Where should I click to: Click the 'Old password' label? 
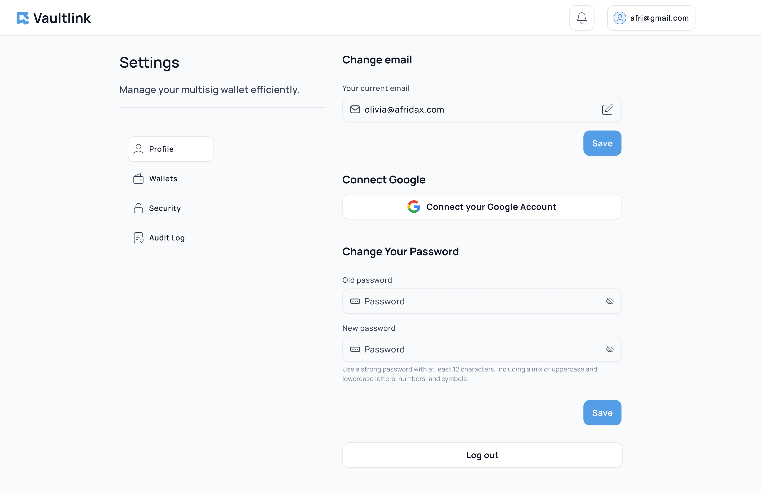[x=367, y=280]
